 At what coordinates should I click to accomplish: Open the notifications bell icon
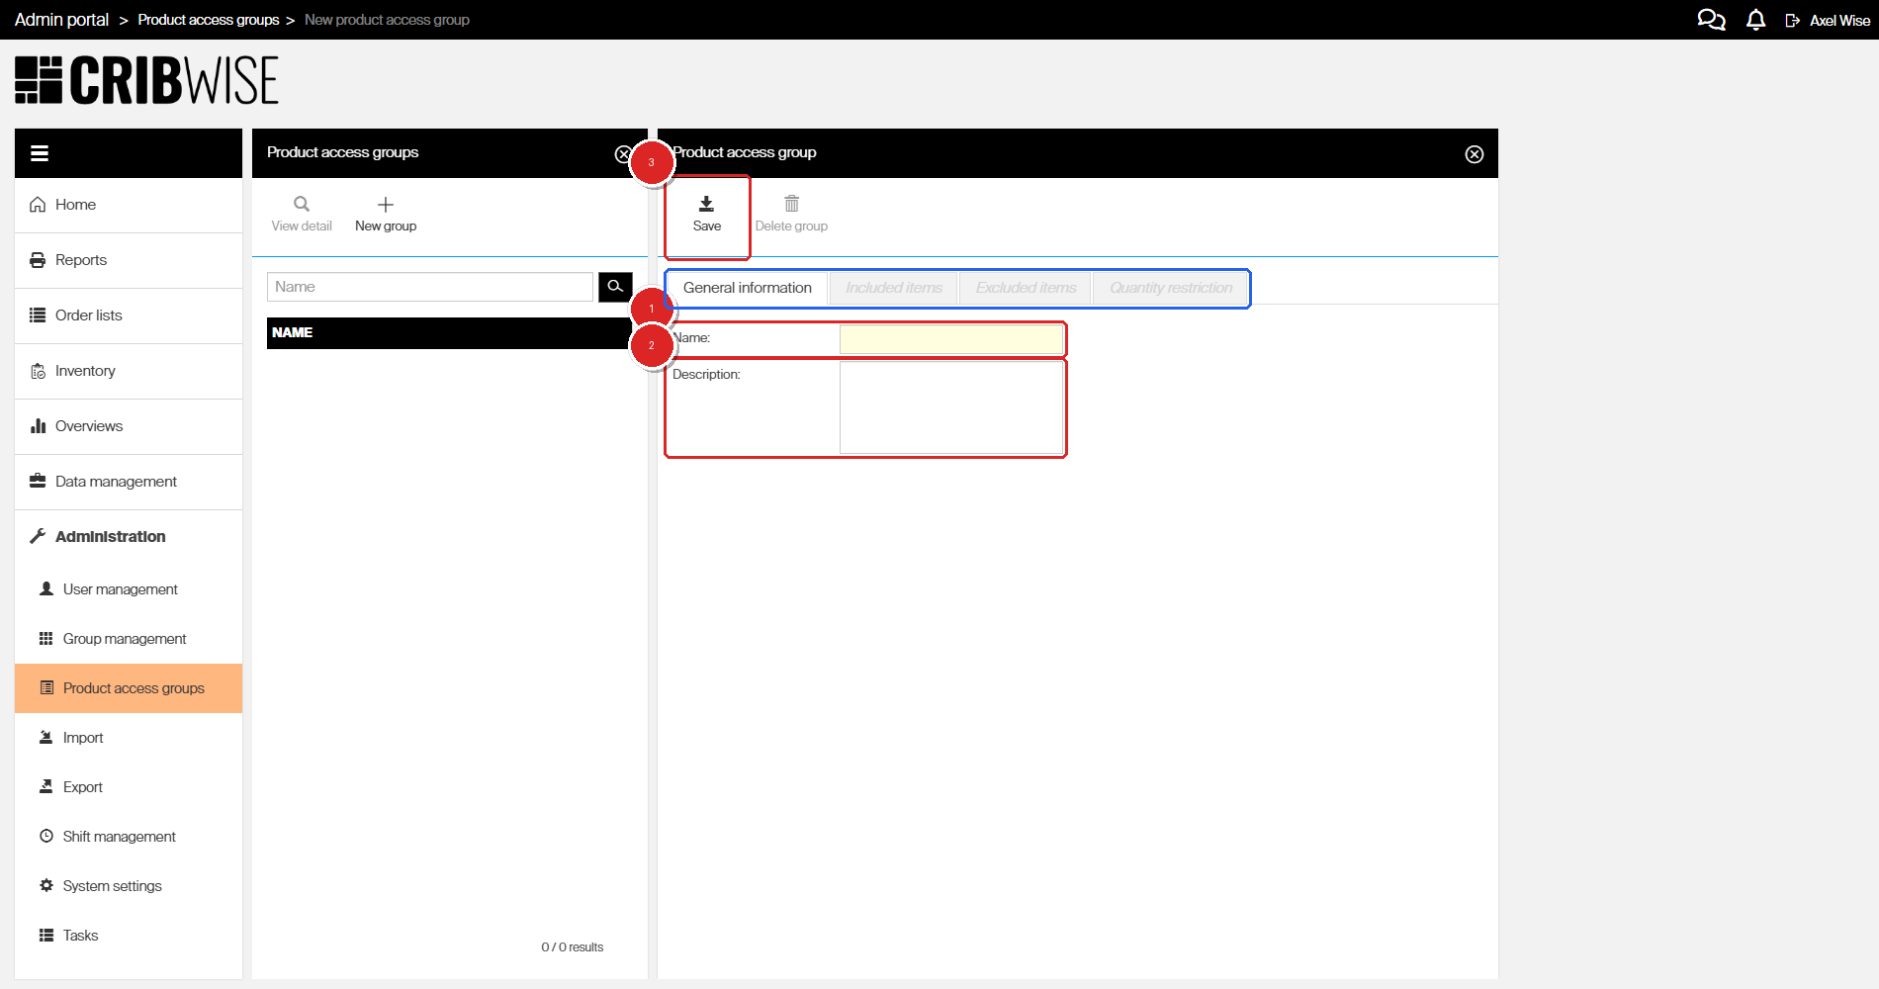[1755, 20]
